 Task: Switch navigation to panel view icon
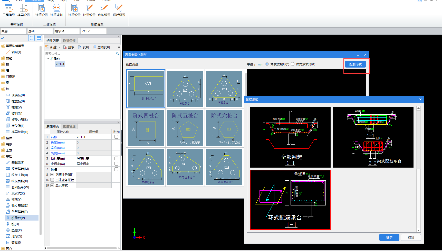[x=39, y=38]
